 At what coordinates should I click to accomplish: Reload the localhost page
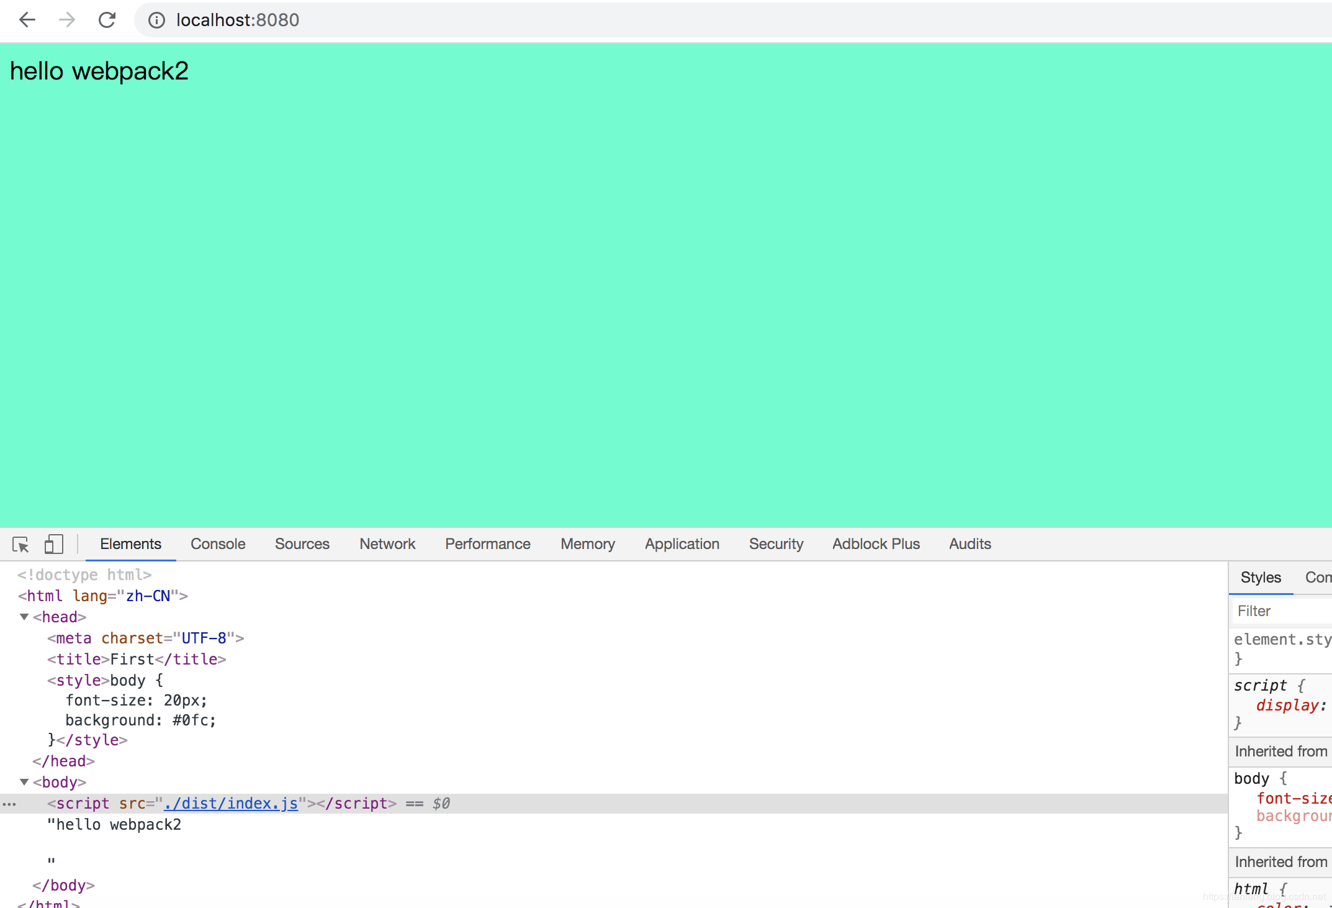(107, 20)
